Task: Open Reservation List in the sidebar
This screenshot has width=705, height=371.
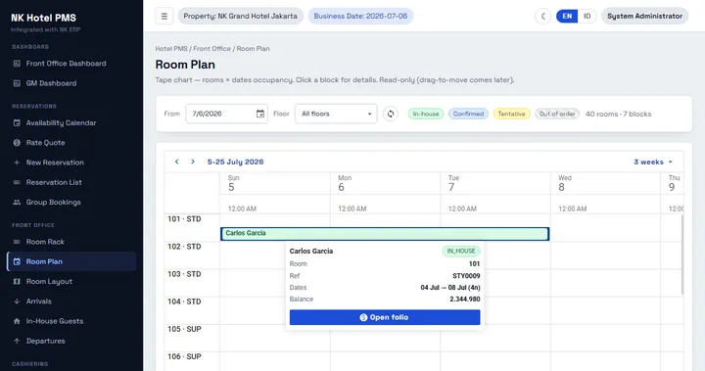Action: [x=71, y=182]
